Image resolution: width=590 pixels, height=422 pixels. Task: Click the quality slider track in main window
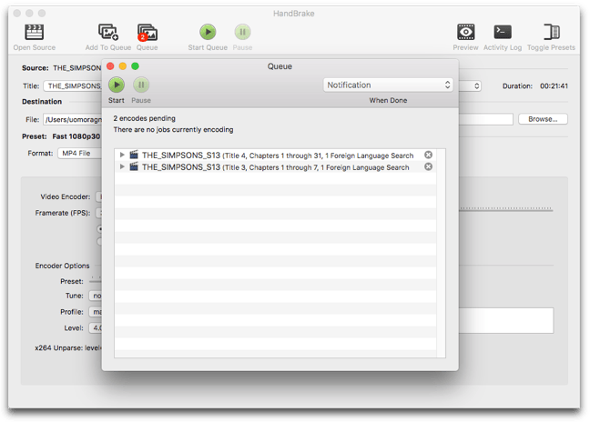pos(505,208)
